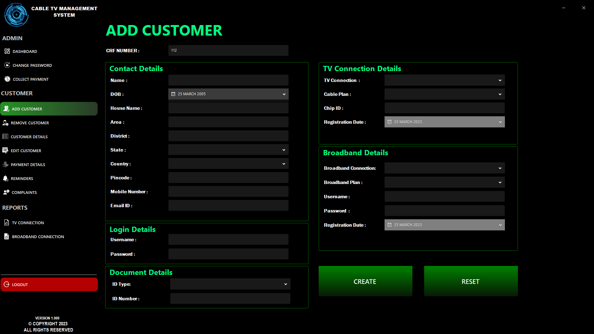Click the Collect Payment coin icon
Viewport: 594px width, 334px height.
coord(7,79)
